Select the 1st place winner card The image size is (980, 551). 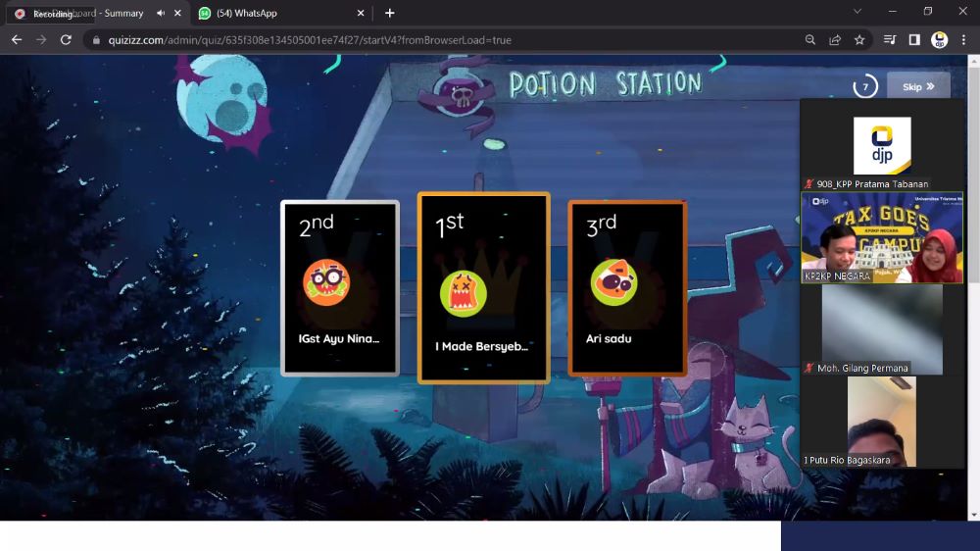(x=483, y=287)
